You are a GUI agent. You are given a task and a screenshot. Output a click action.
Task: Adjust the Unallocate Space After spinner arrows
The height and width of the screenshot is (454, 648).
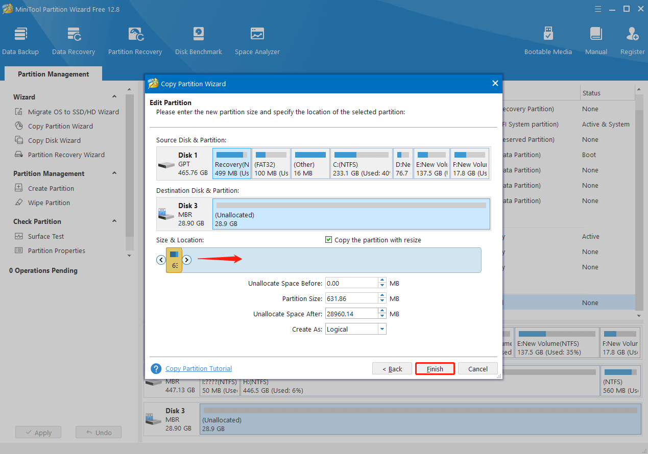(x=382, y=314)
